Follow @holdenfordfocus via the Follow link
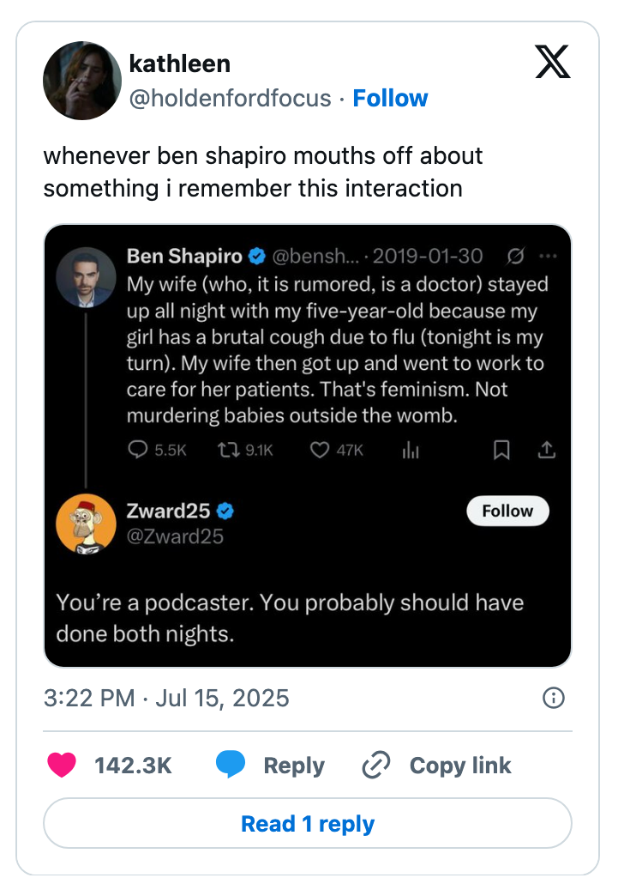The height and width of the screenshot is (896, 624). tap(390, 98)
